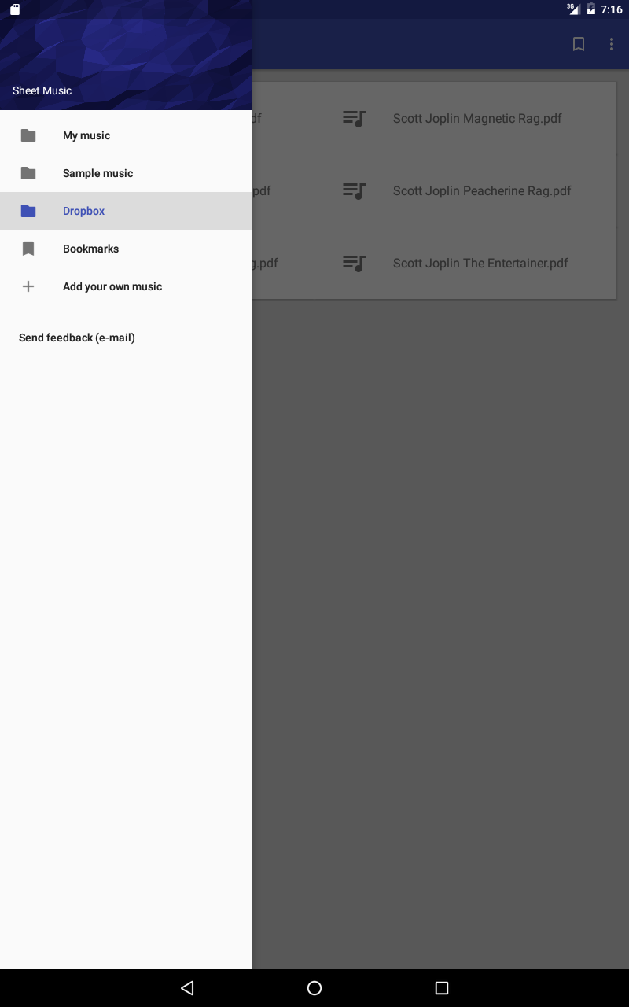The image size is (629, 1007).
Task: Open the three-dot overflow menu
Action: (x=612, y=44)
